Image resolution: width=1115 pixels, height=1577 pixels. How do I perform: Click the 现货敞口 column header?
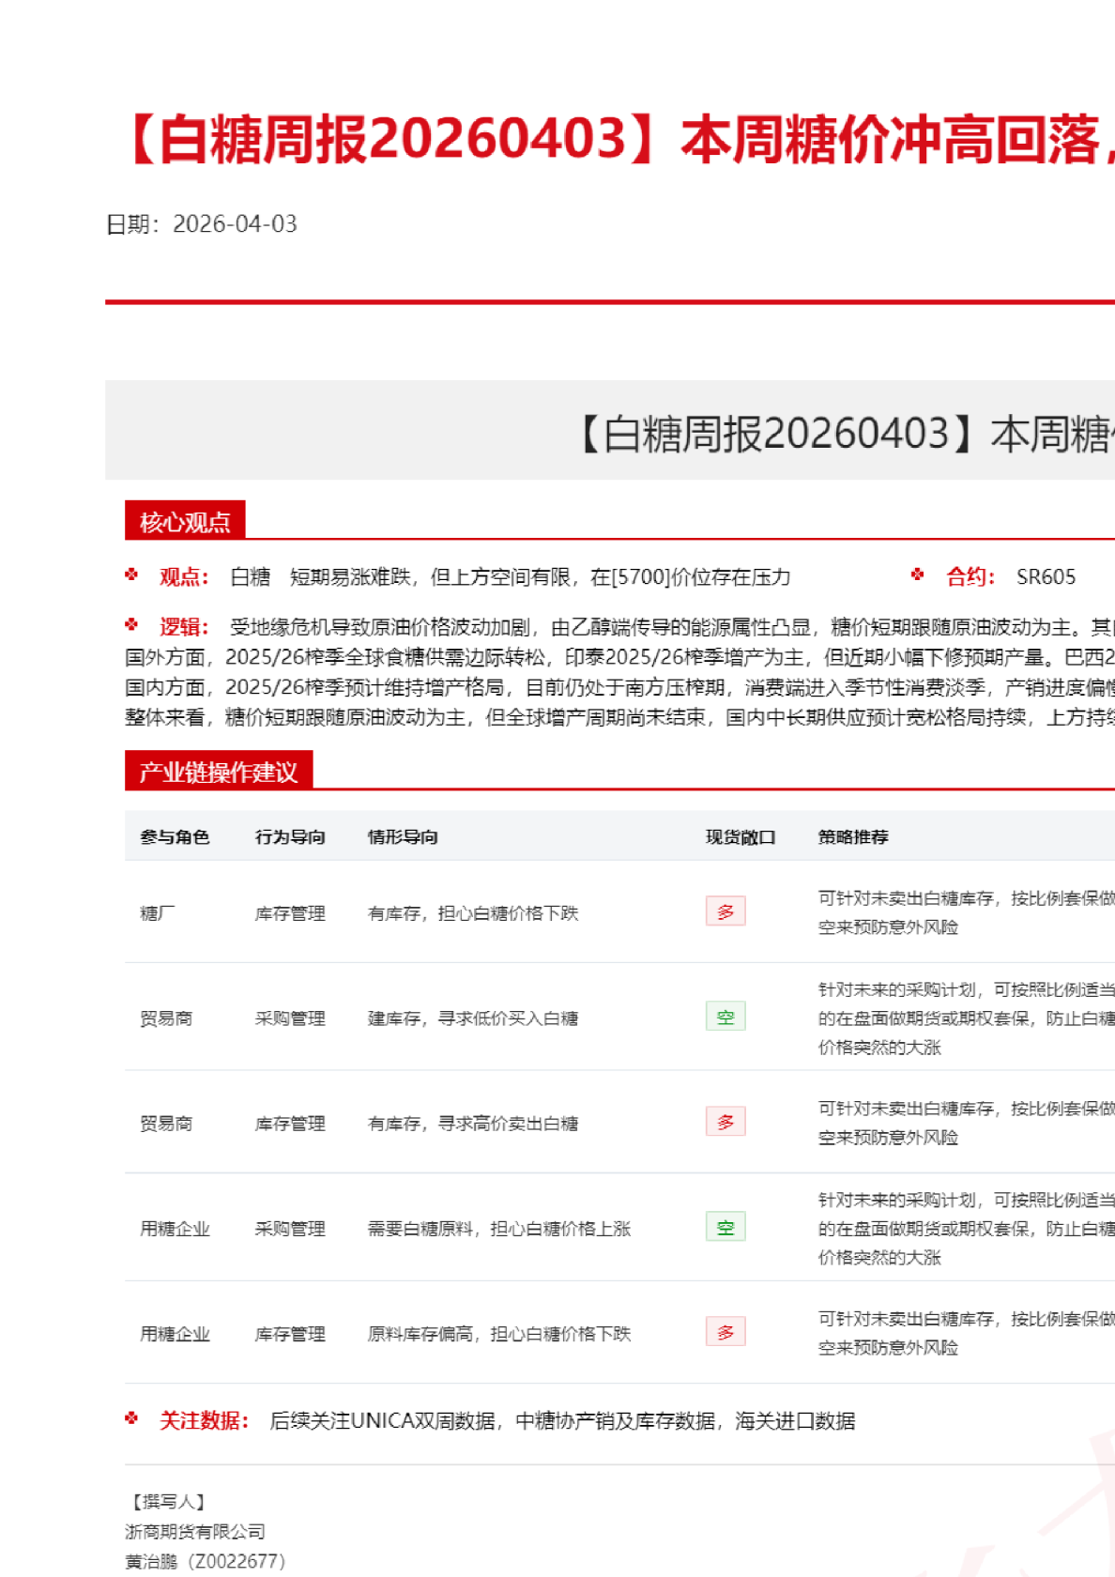coord(741,836)
